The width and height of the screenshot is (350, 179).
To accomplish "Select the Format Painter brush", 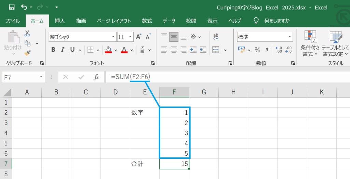I will [x=27, y=53].
